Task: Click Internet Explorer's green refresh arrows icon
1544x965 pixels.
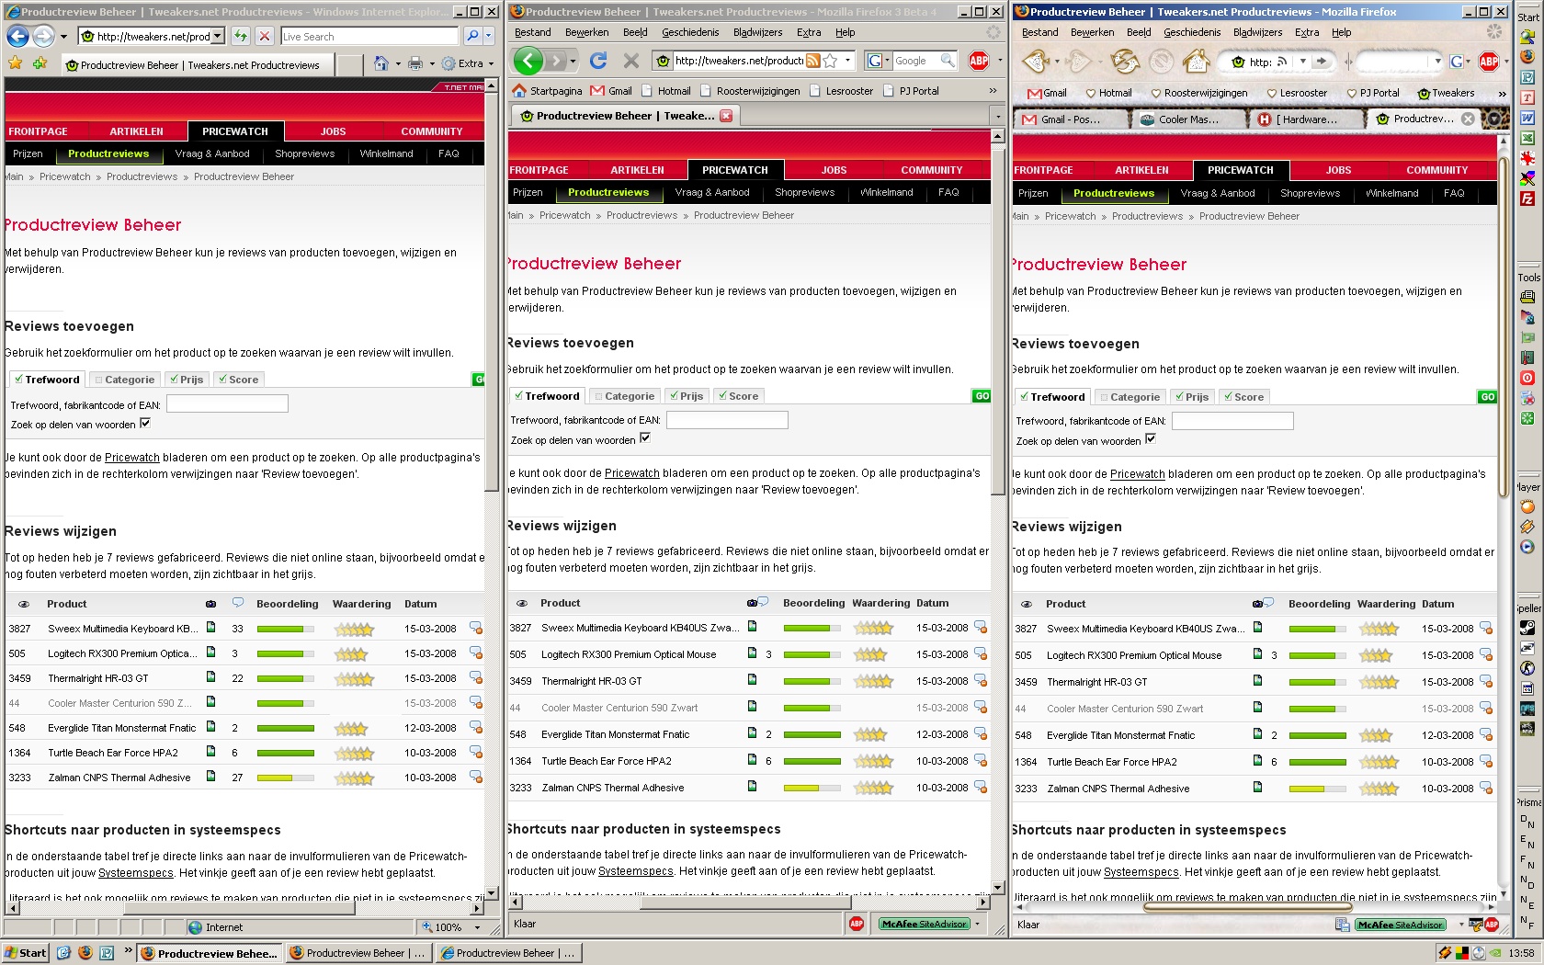Action: [x=241, y=37]
